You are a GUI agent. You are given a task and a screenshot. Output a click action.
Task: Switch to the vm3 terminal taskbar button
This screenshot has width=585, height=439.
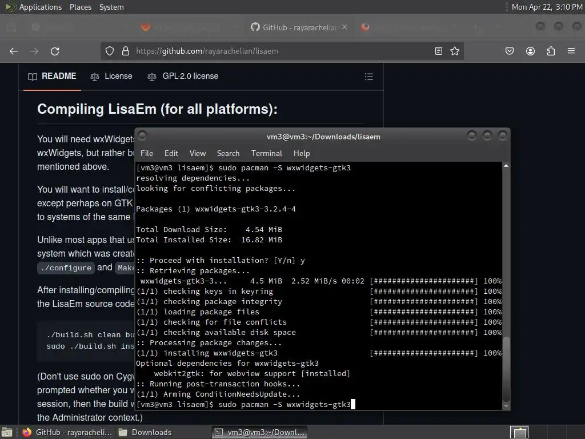point(261,432)
